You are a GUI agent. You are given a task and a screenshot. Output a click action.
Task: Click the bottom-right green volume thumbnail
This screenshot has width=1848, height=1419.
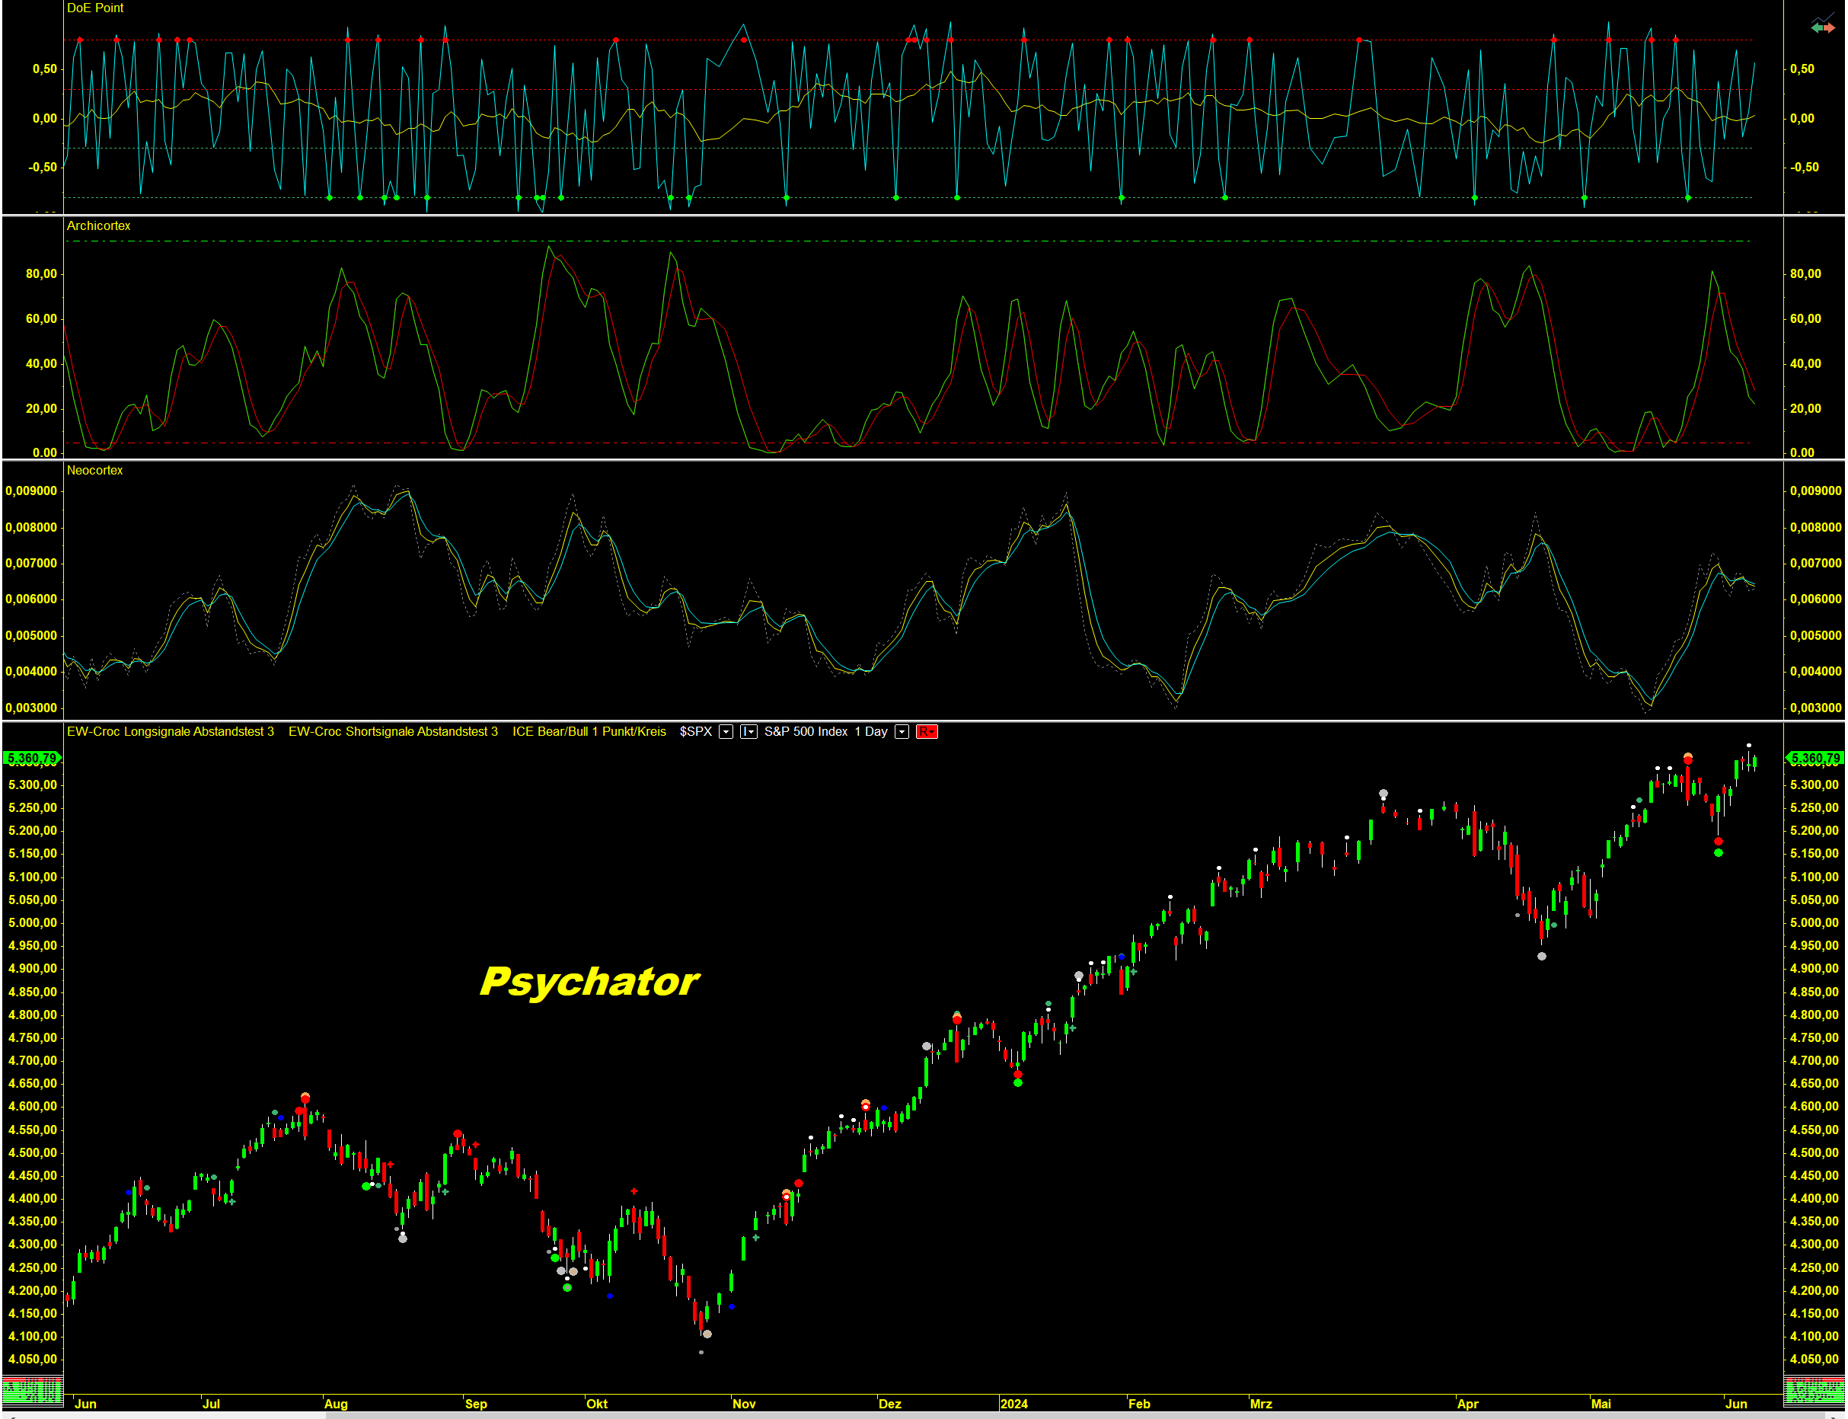pos(1814,1389)
